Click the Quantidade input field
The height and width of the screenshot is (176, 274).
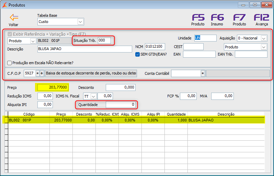(x=121, y=105)
